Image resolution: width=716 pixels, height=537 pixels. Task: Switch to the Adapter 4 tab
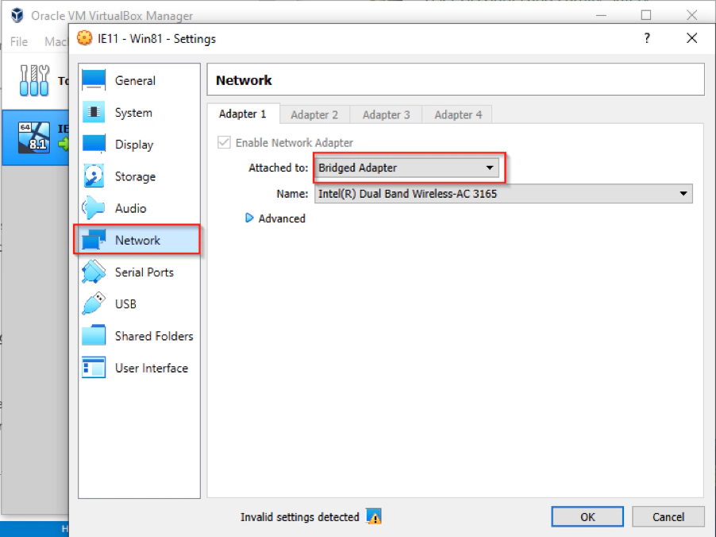(x=458, y=114)
